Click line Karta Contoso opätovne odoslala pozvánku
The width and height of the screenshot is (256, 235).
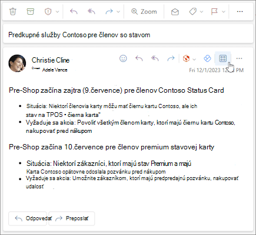pos(96,172)
